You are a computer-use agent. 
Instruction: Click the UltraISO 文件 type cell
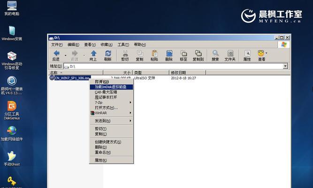tap(145, 78)
